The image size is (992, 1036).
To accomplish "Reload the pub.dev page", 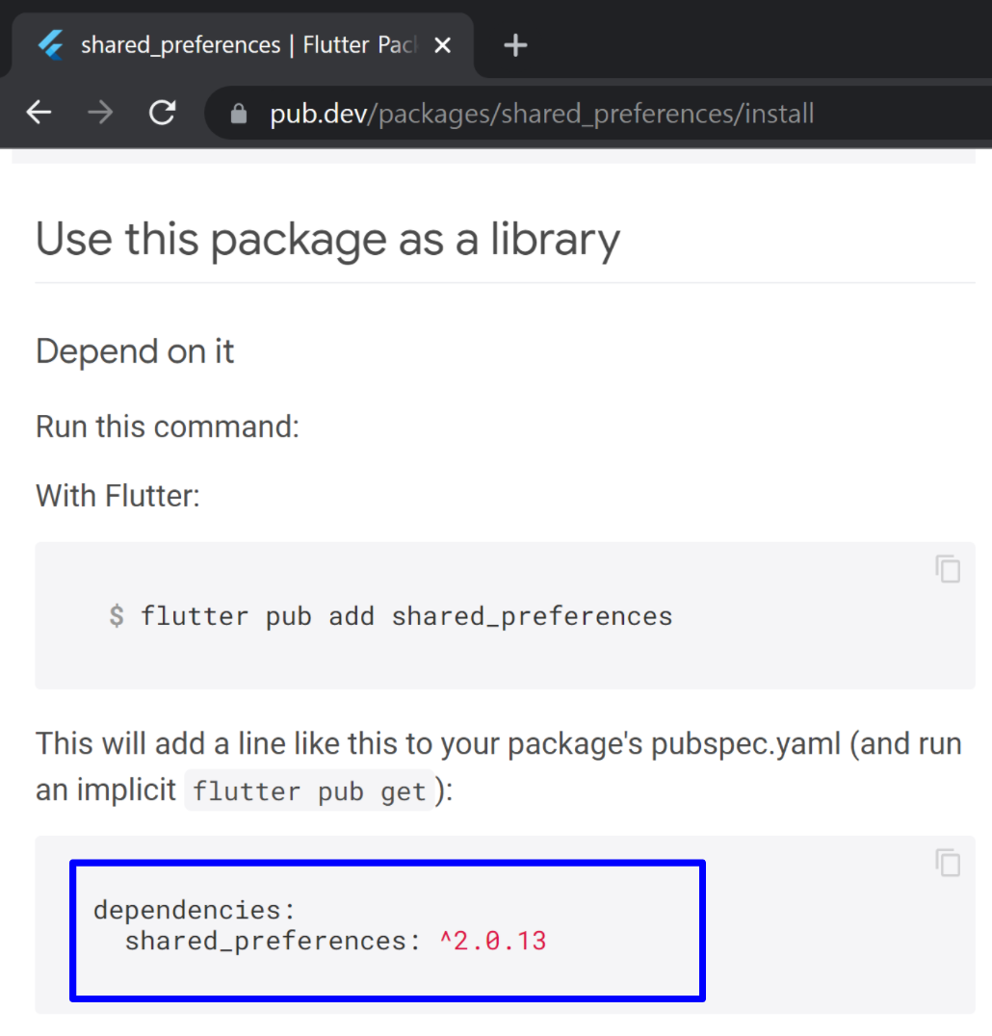I will (x=162, y=113).
